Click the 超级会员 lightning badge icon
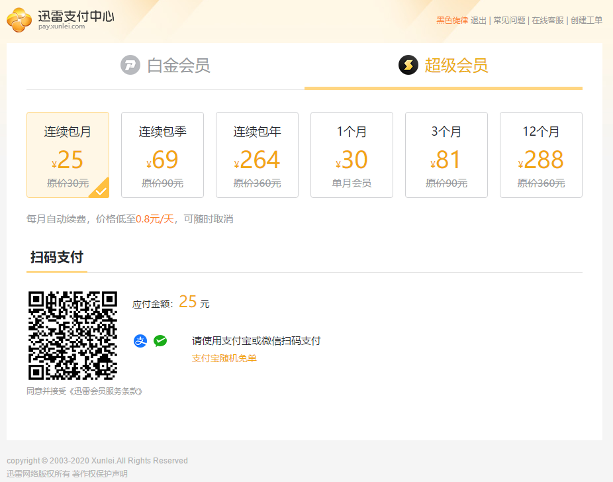 click(x=408, y=65)
